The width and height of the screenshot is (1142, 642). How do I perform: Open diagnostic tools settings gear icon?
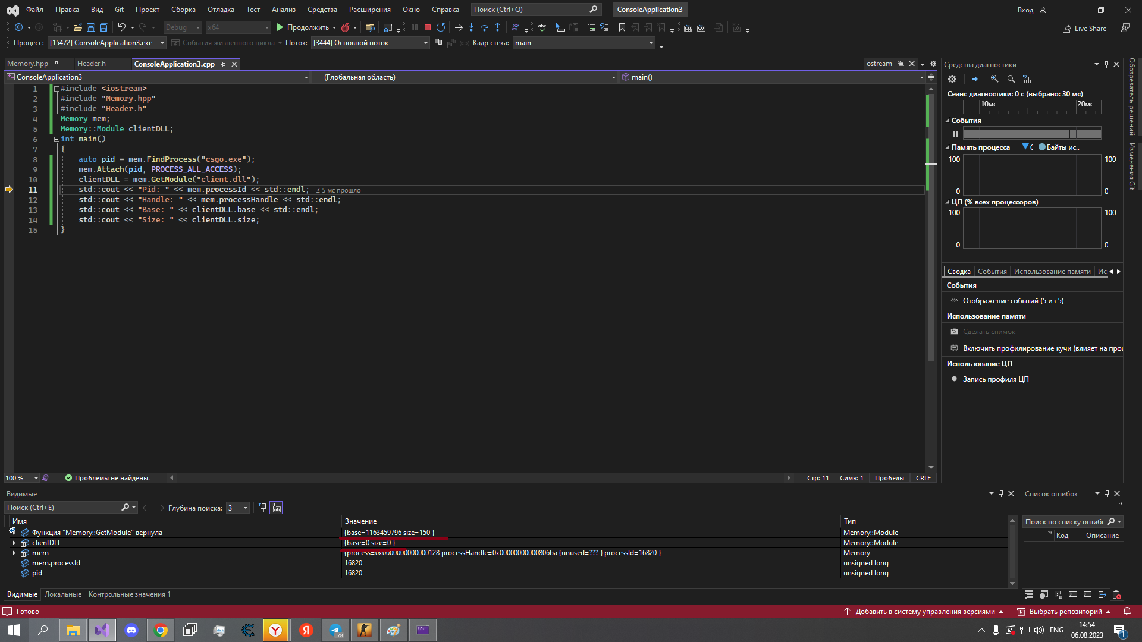point(952,79)
